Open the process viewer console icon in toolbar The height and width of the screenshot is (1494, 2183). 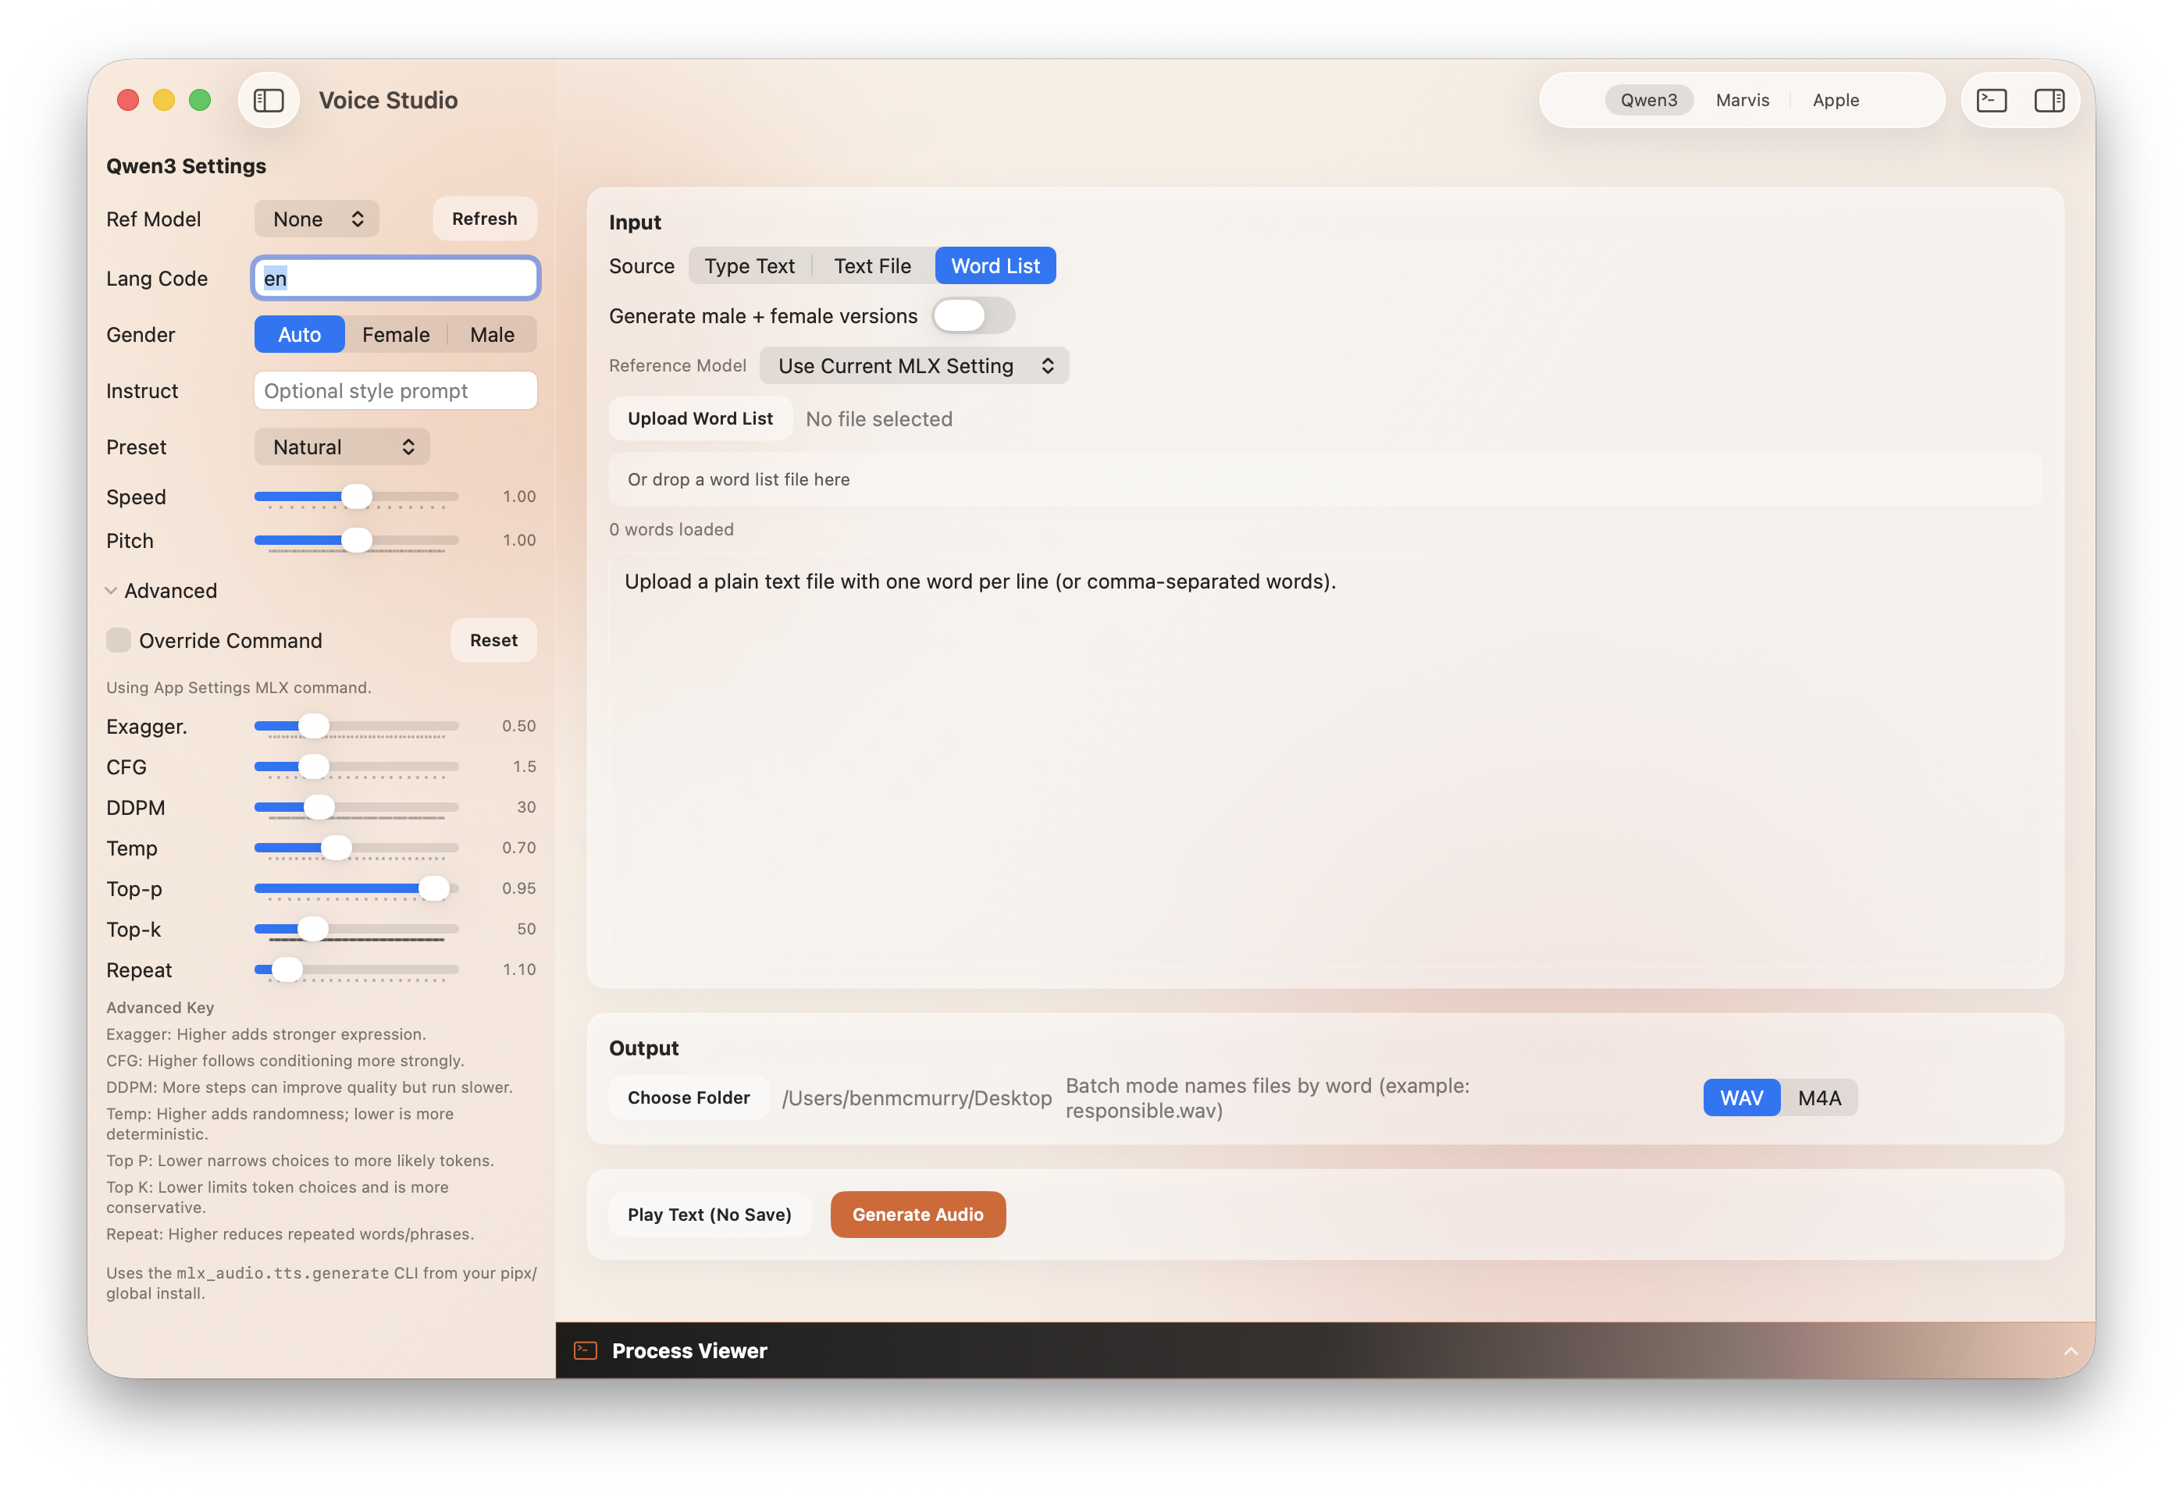[x=1992, y=101]
